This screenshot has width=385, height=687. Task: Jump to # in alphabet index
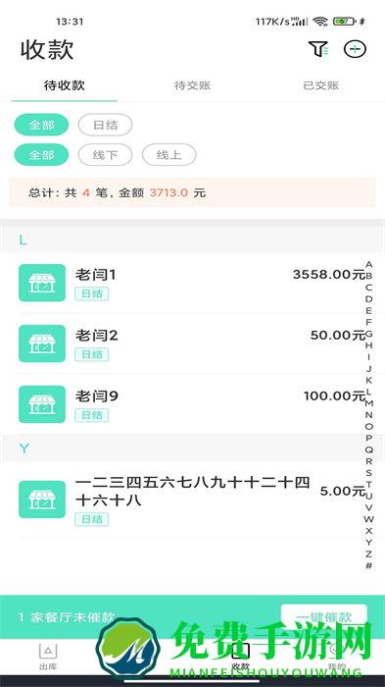[x=368, y=565]
